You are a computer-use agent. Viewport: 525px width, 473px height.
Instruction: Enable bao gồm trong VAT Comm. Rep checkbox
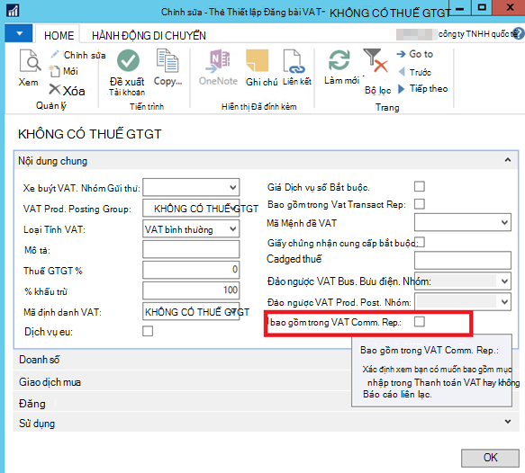click(x=420, y=322)
